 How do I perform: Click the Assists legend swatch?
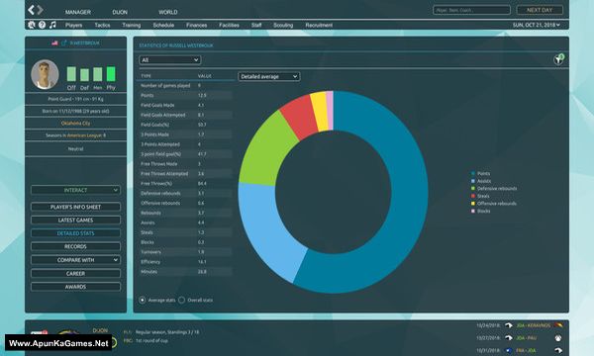pos(473,181)
